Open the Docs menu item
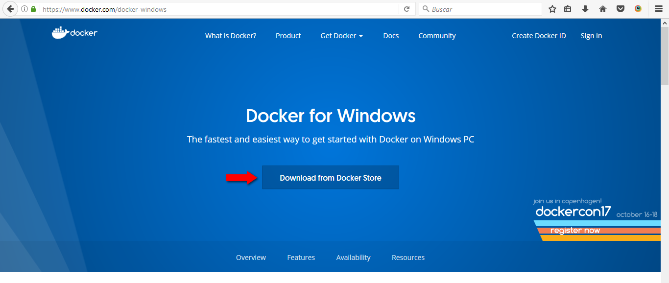Screen dimensions: 669x283 tap(391, 36)
